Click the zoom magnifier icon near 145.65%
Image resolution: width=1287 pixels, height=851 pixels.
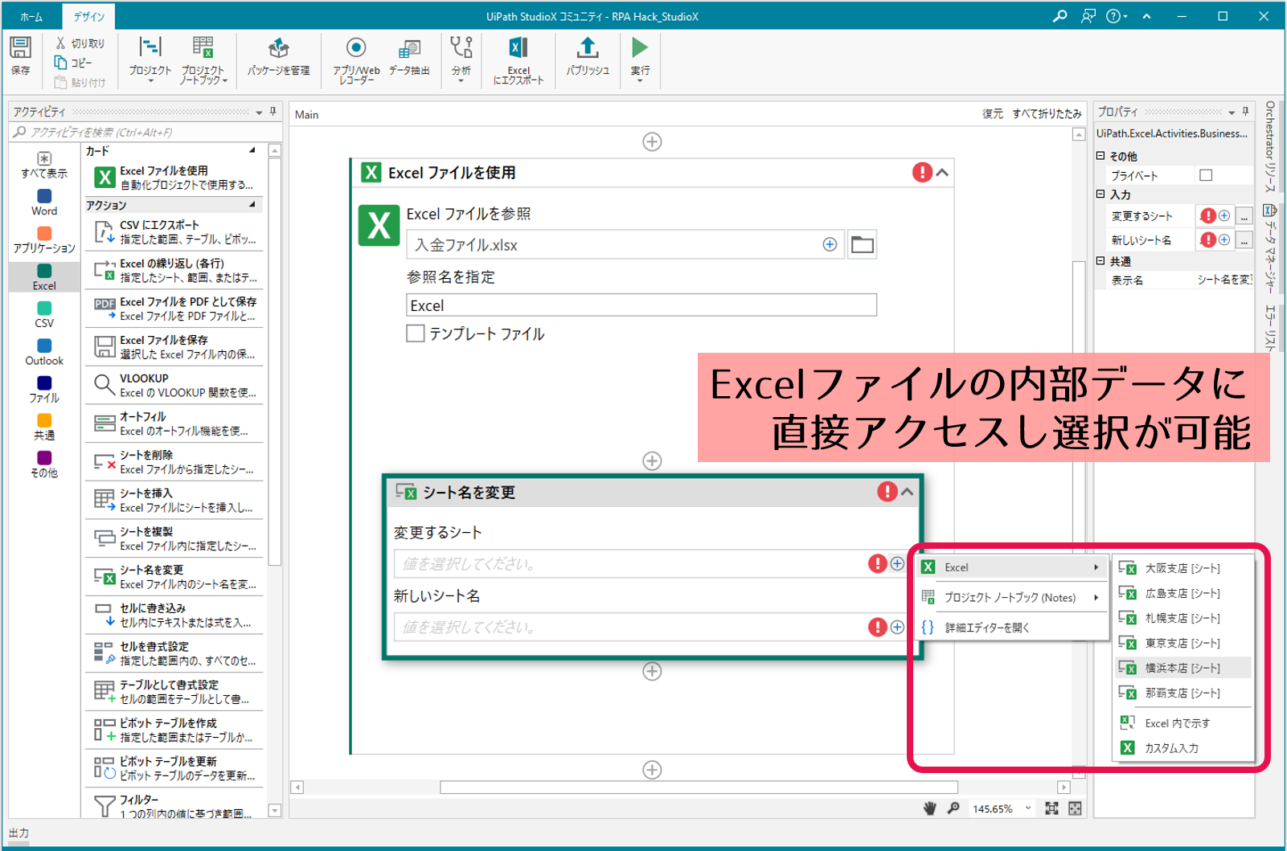tap(953, 808)
